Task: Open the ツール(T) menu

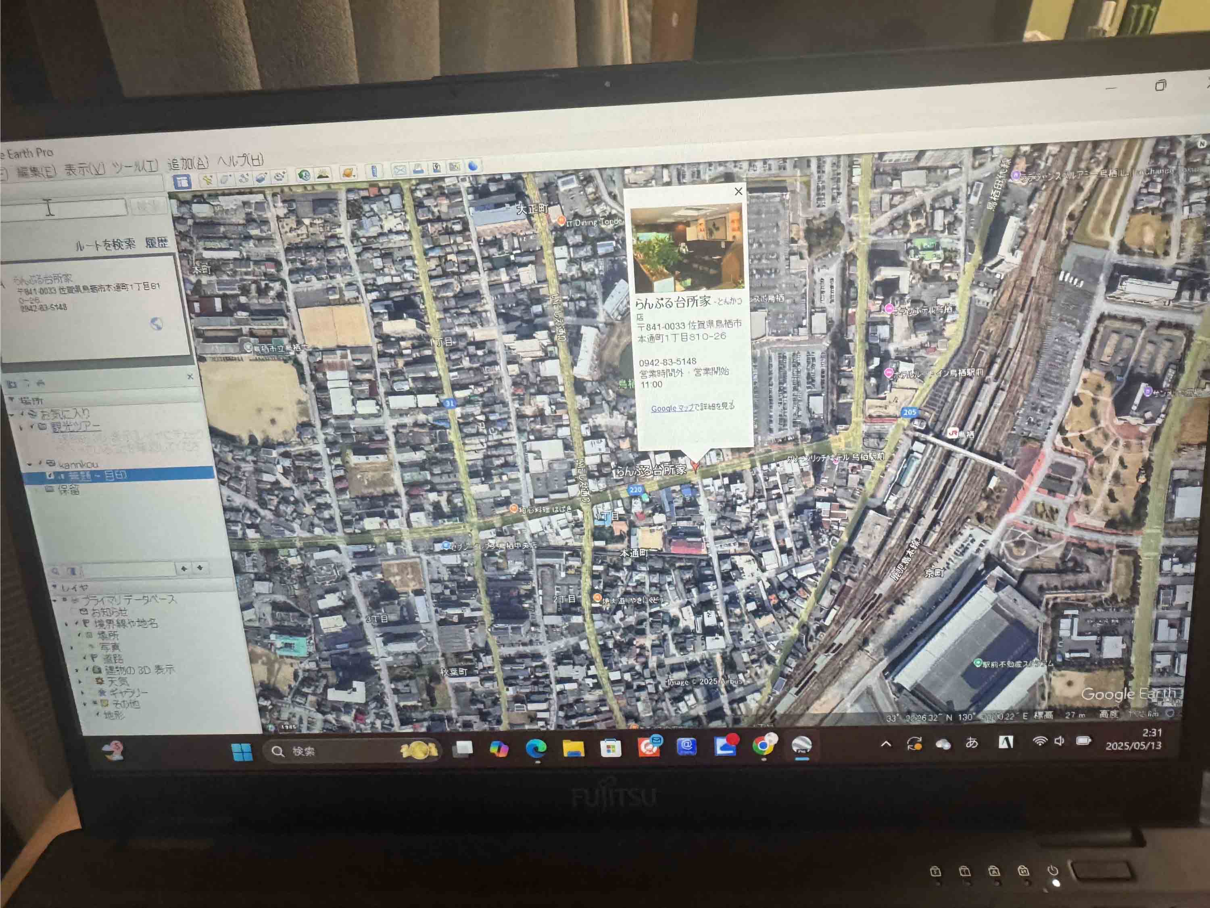Action: coord(135,166)
